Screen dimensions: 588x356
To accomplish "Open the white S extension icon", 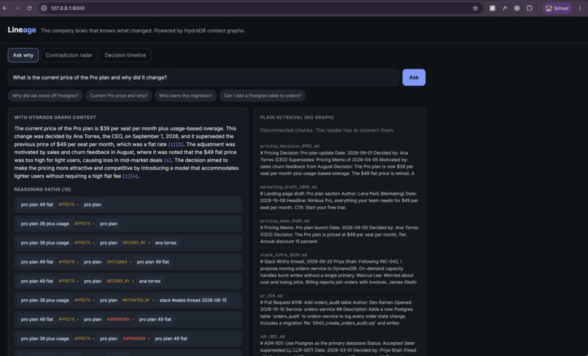I will pyautogui.click(x=492, y=8).
